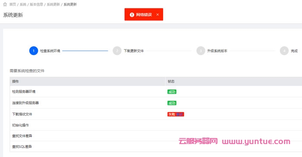This screenshot has width=302, height=157.
Task: Retry via 重试 link in 失败 badge
Action: click(x=179, y=114)
